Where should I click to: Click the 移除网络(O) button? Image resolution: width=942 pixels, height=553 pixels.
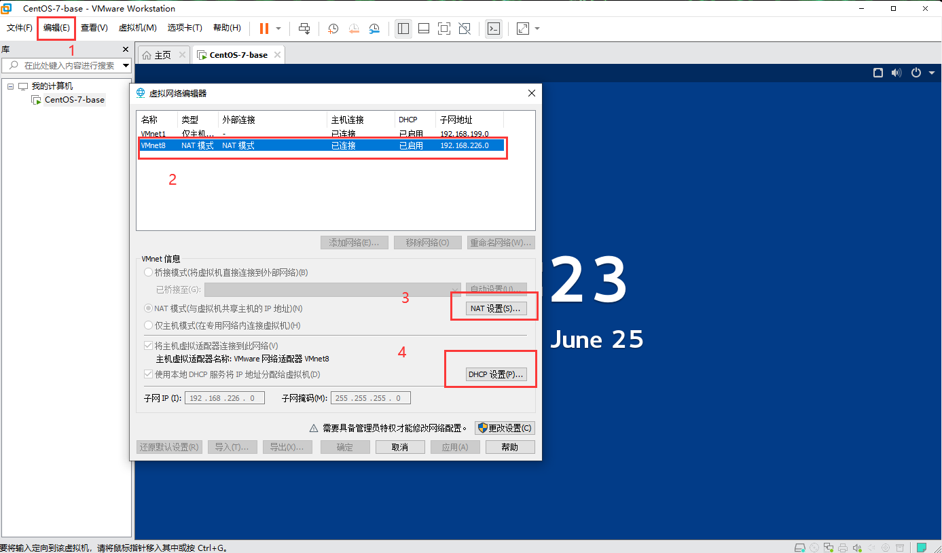click(427, 243)
